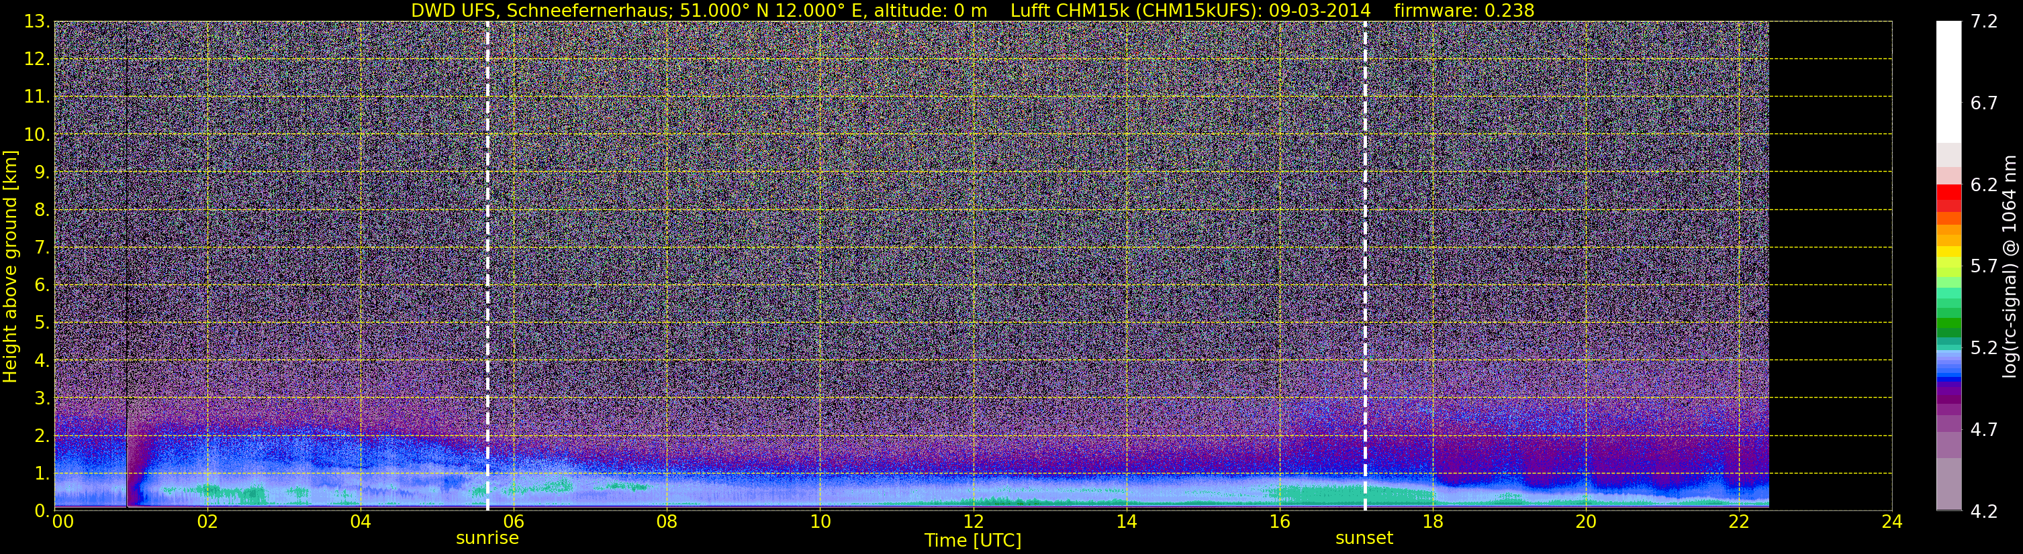Click the 'Time [UTC]' axis label
Viewport: 2023px width, 554px height.
[x=972, y=541]
